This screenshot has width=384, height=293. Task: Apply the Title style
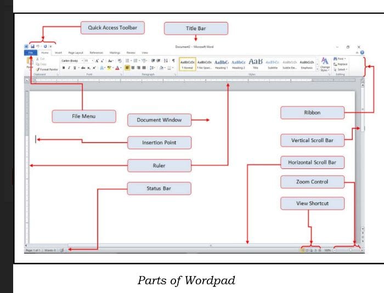[256, 64]
